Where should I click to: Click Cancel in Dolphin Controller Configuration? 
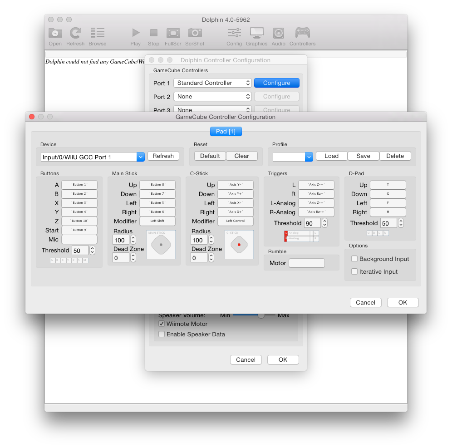(x=246, y=360)
